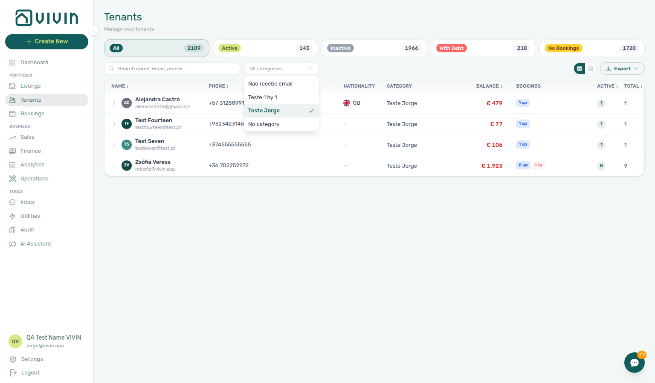
Task: Click email alemohs2015@gmail.com
Action: (x=163, y=107)
